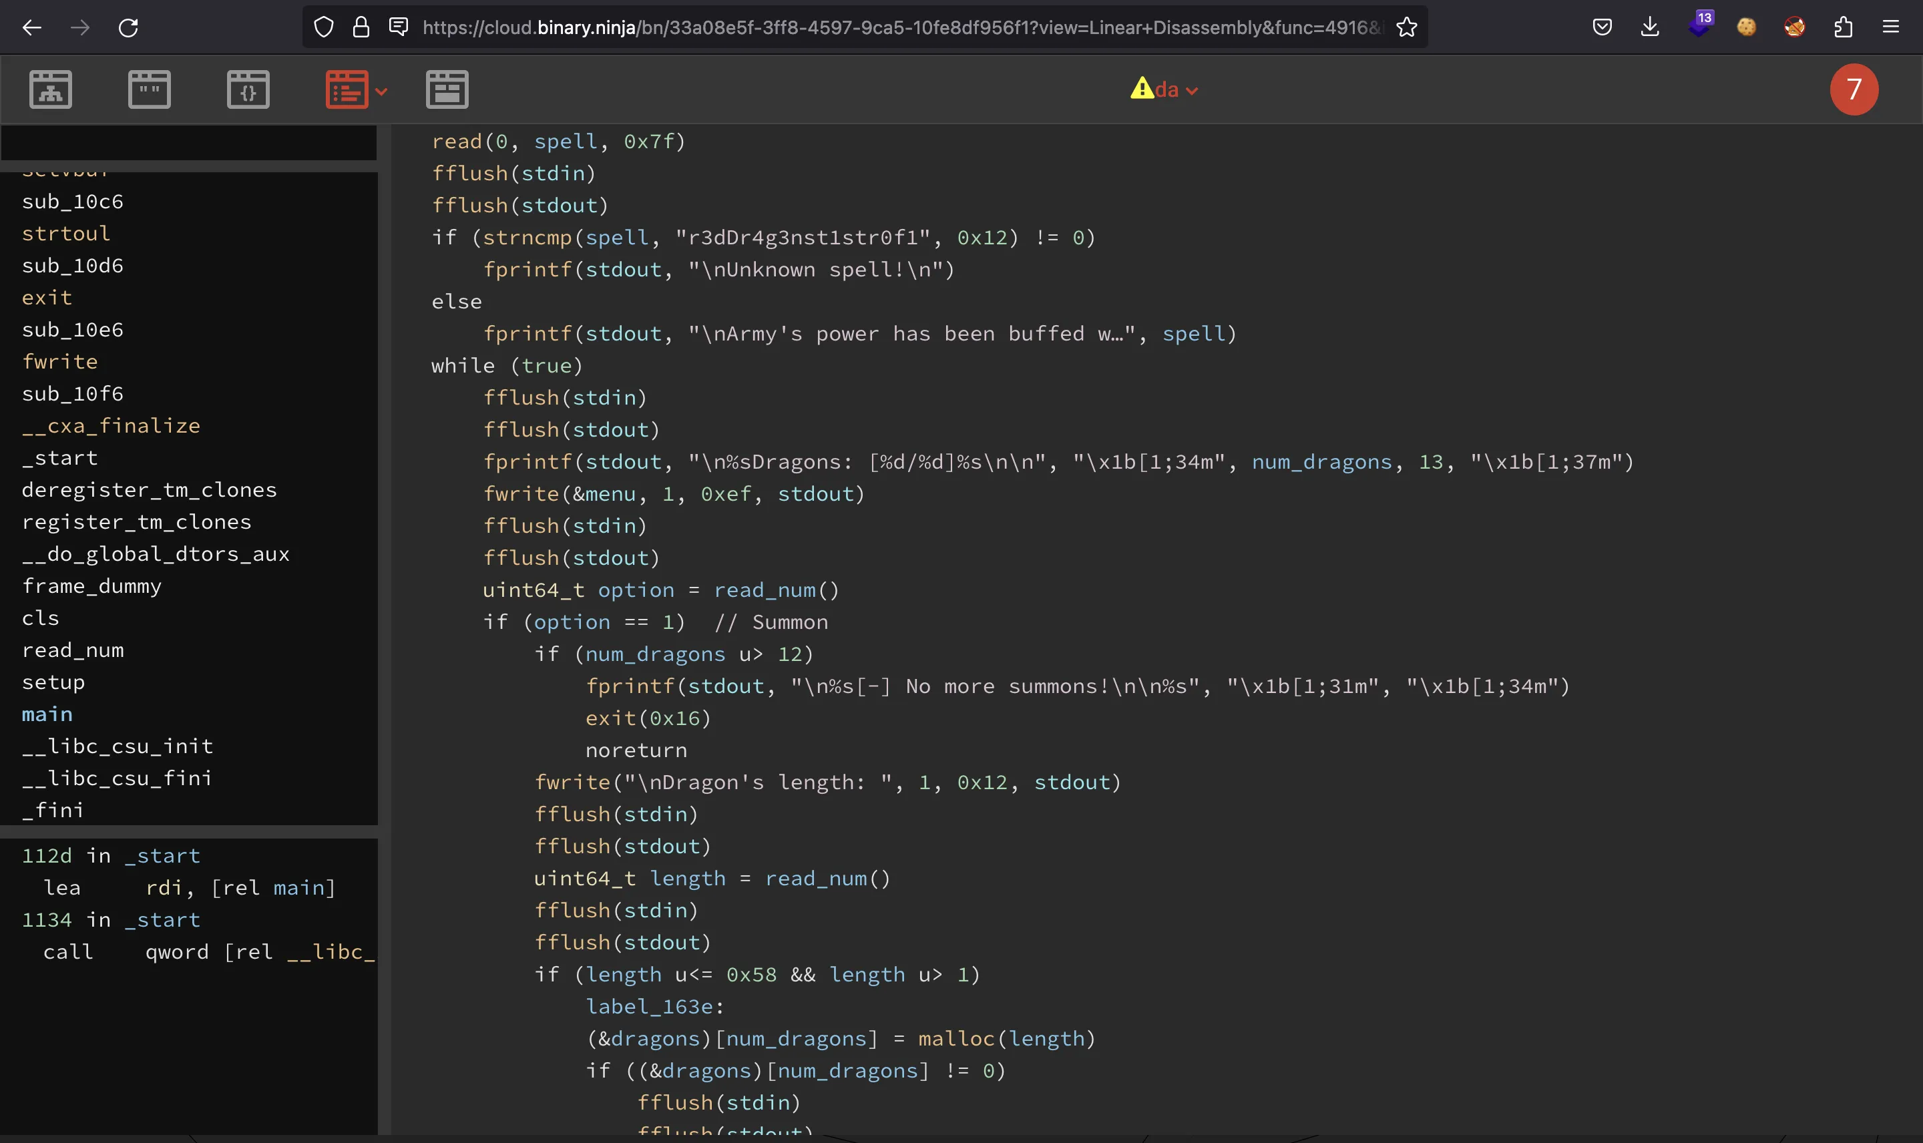Click the exit(0x16) call

click(648, 718)
